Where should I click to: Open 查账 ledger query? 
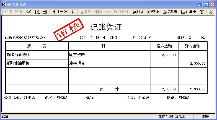pos(153,12)
